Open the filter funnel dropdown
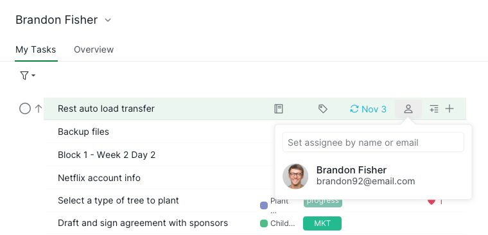 click(28, 75)
